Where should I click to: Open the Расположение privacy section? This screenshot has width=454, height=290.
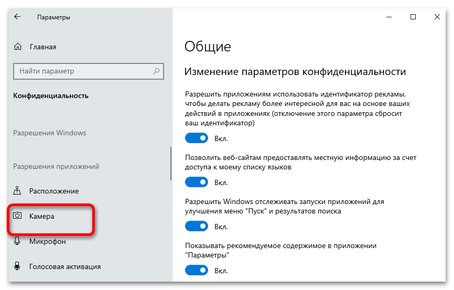pos(54,191)
